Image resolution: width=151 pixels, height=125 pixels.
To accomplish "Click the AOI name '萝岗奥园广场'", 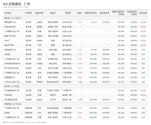I will tap(10, 50).
